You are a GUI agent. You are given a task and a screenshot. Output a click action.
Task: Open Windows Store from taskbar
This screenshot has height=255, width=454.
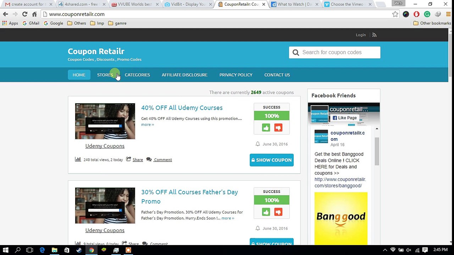(x=67, y=250)
